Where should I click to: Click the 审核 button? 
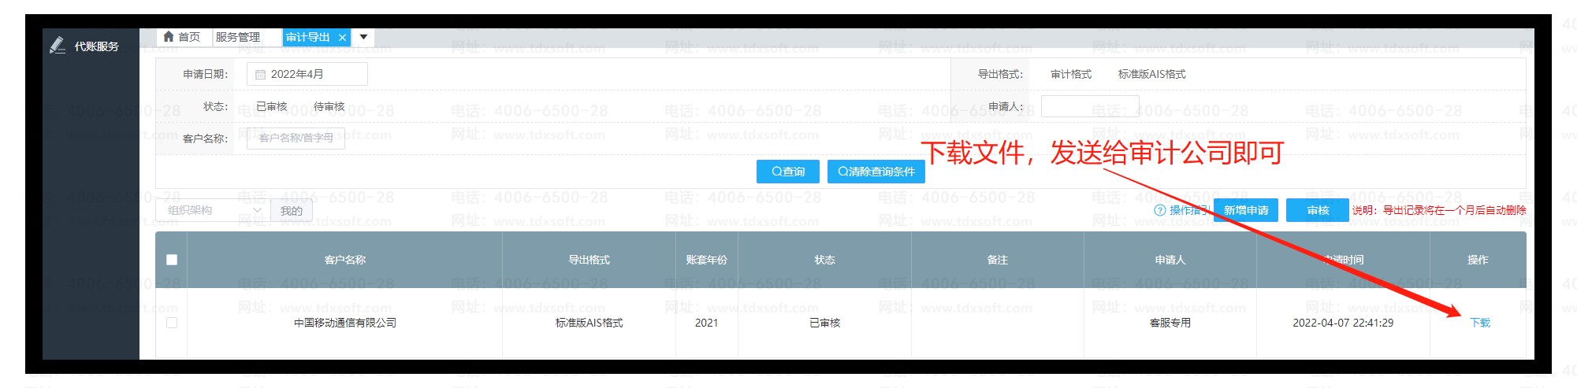(x=1318, y=210)
